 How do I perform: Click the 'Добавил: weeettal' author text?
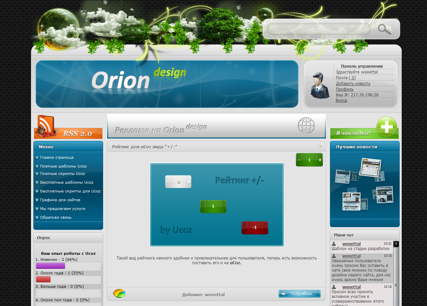[x=204, y=295]
